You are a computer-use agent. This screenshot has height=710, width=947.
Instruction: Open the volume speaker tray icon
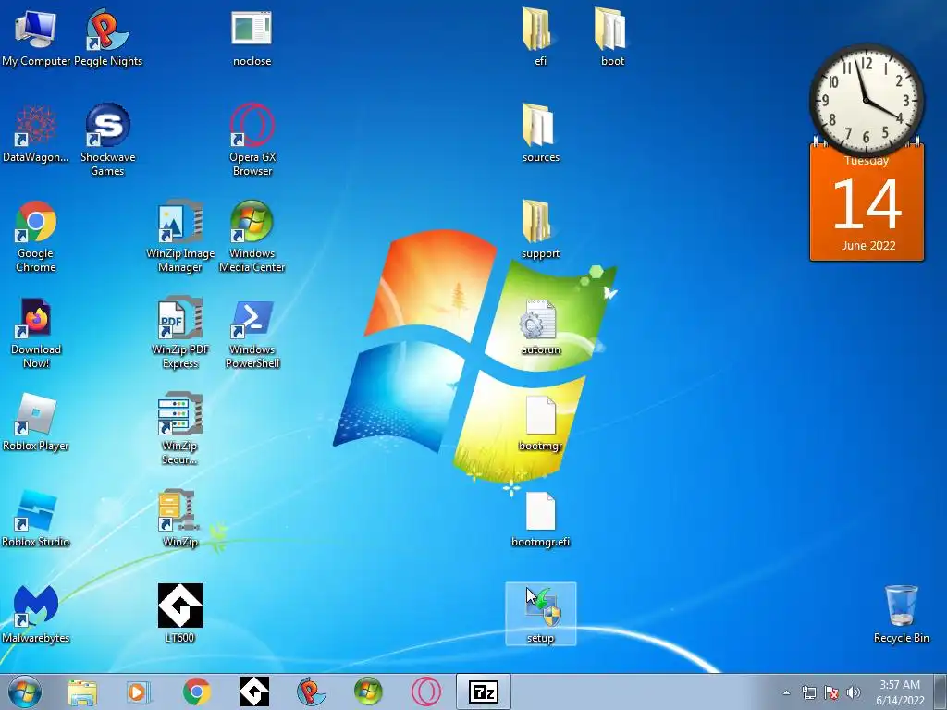click(854, 692)
